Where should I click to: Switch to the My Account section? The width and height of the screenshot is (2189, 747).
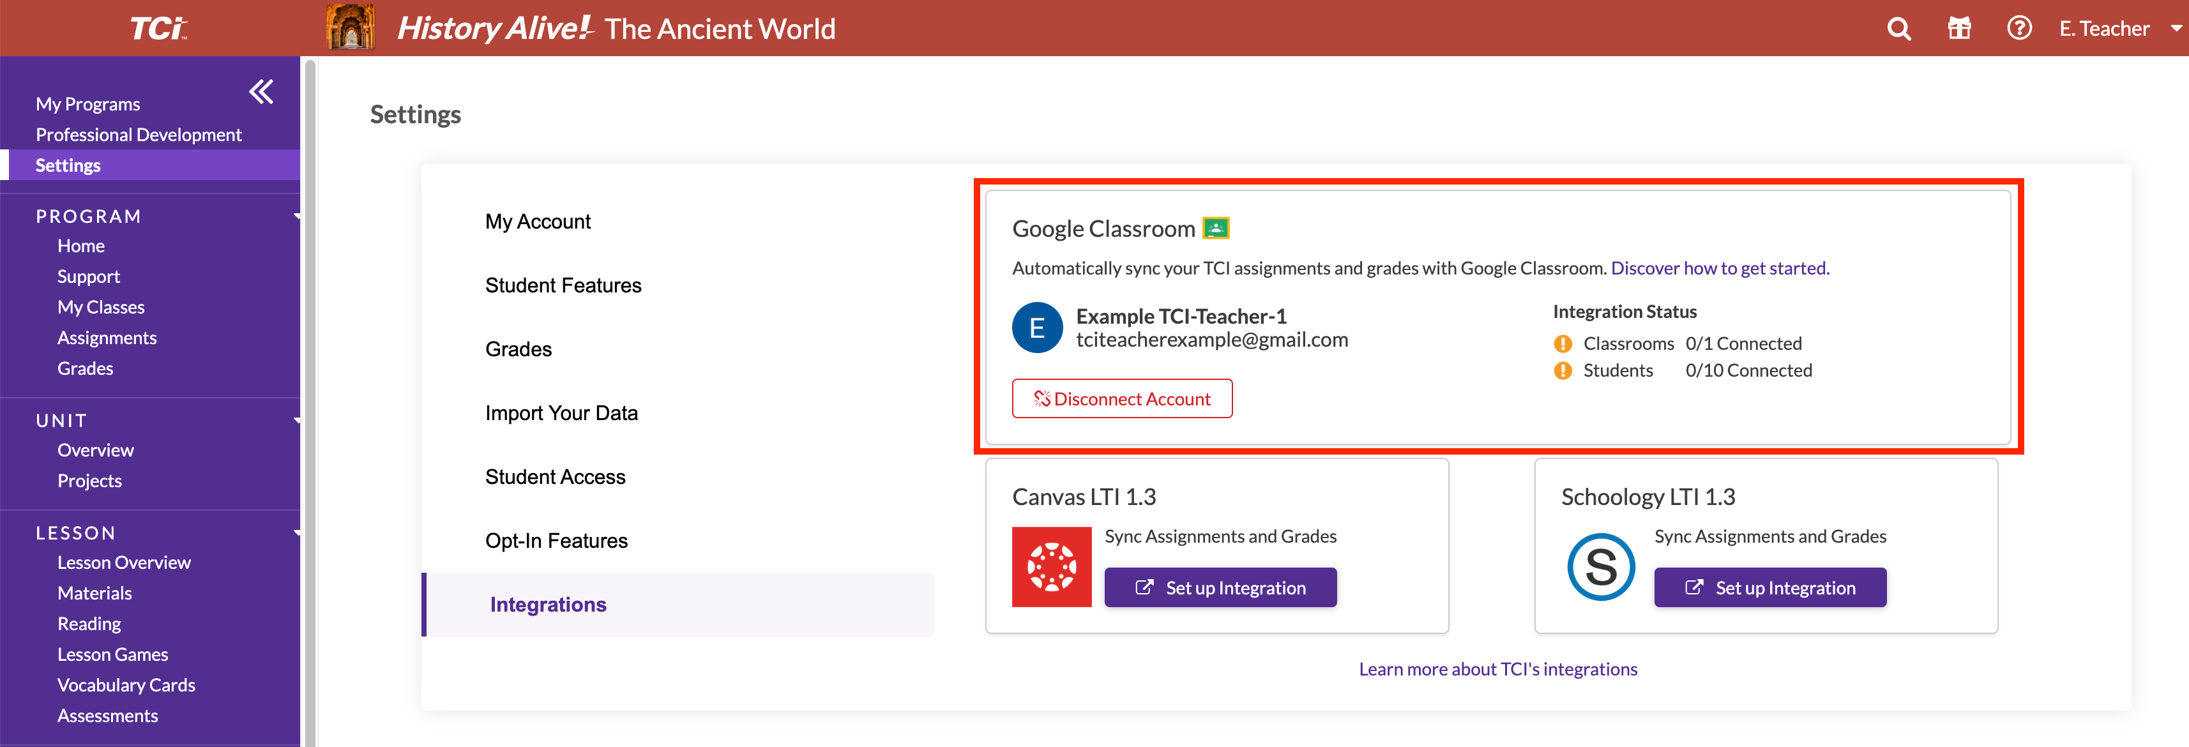tap(538, 221)
